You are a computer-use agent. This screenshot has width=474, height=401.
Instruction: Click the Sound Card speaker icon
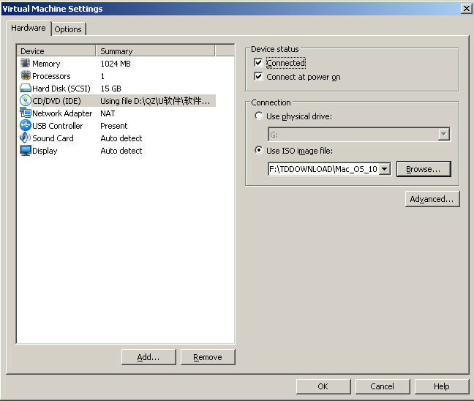(26, 138)
